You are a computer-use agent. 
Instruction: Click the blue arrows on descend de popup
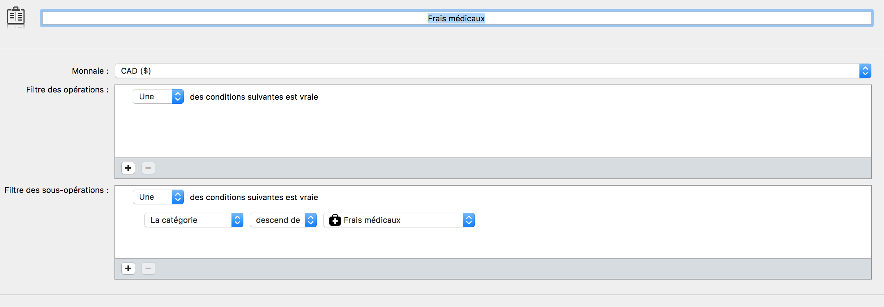point(311,220)
